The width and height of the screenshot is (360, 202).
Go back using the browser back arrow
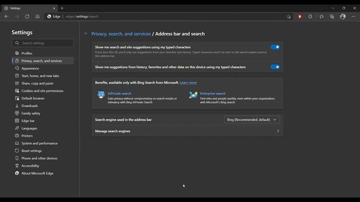pos(6,16)
